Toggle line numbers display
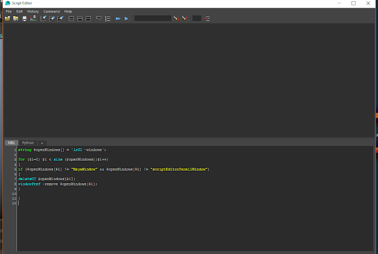 click(107, 18)
